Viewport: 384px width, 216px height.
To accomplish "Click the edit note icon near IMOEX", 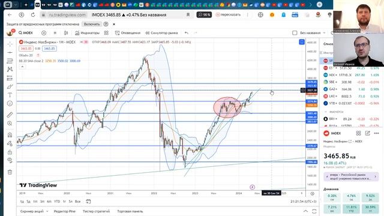I will (x=367, y=133).
